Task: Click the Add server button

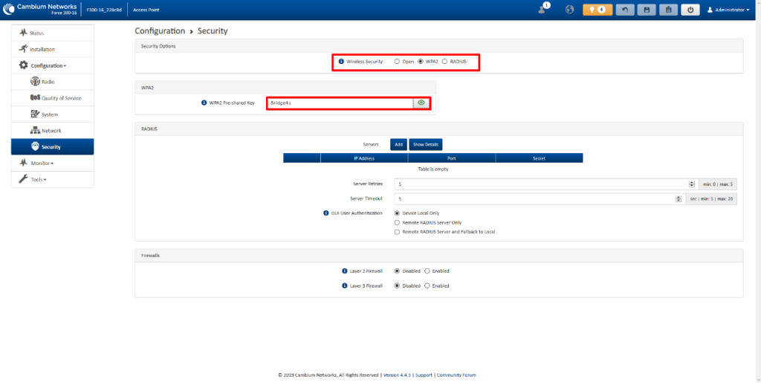Action: 398,144
